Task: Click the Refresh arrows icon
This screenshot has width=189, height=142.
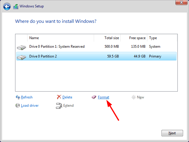Action: (18, 97)
